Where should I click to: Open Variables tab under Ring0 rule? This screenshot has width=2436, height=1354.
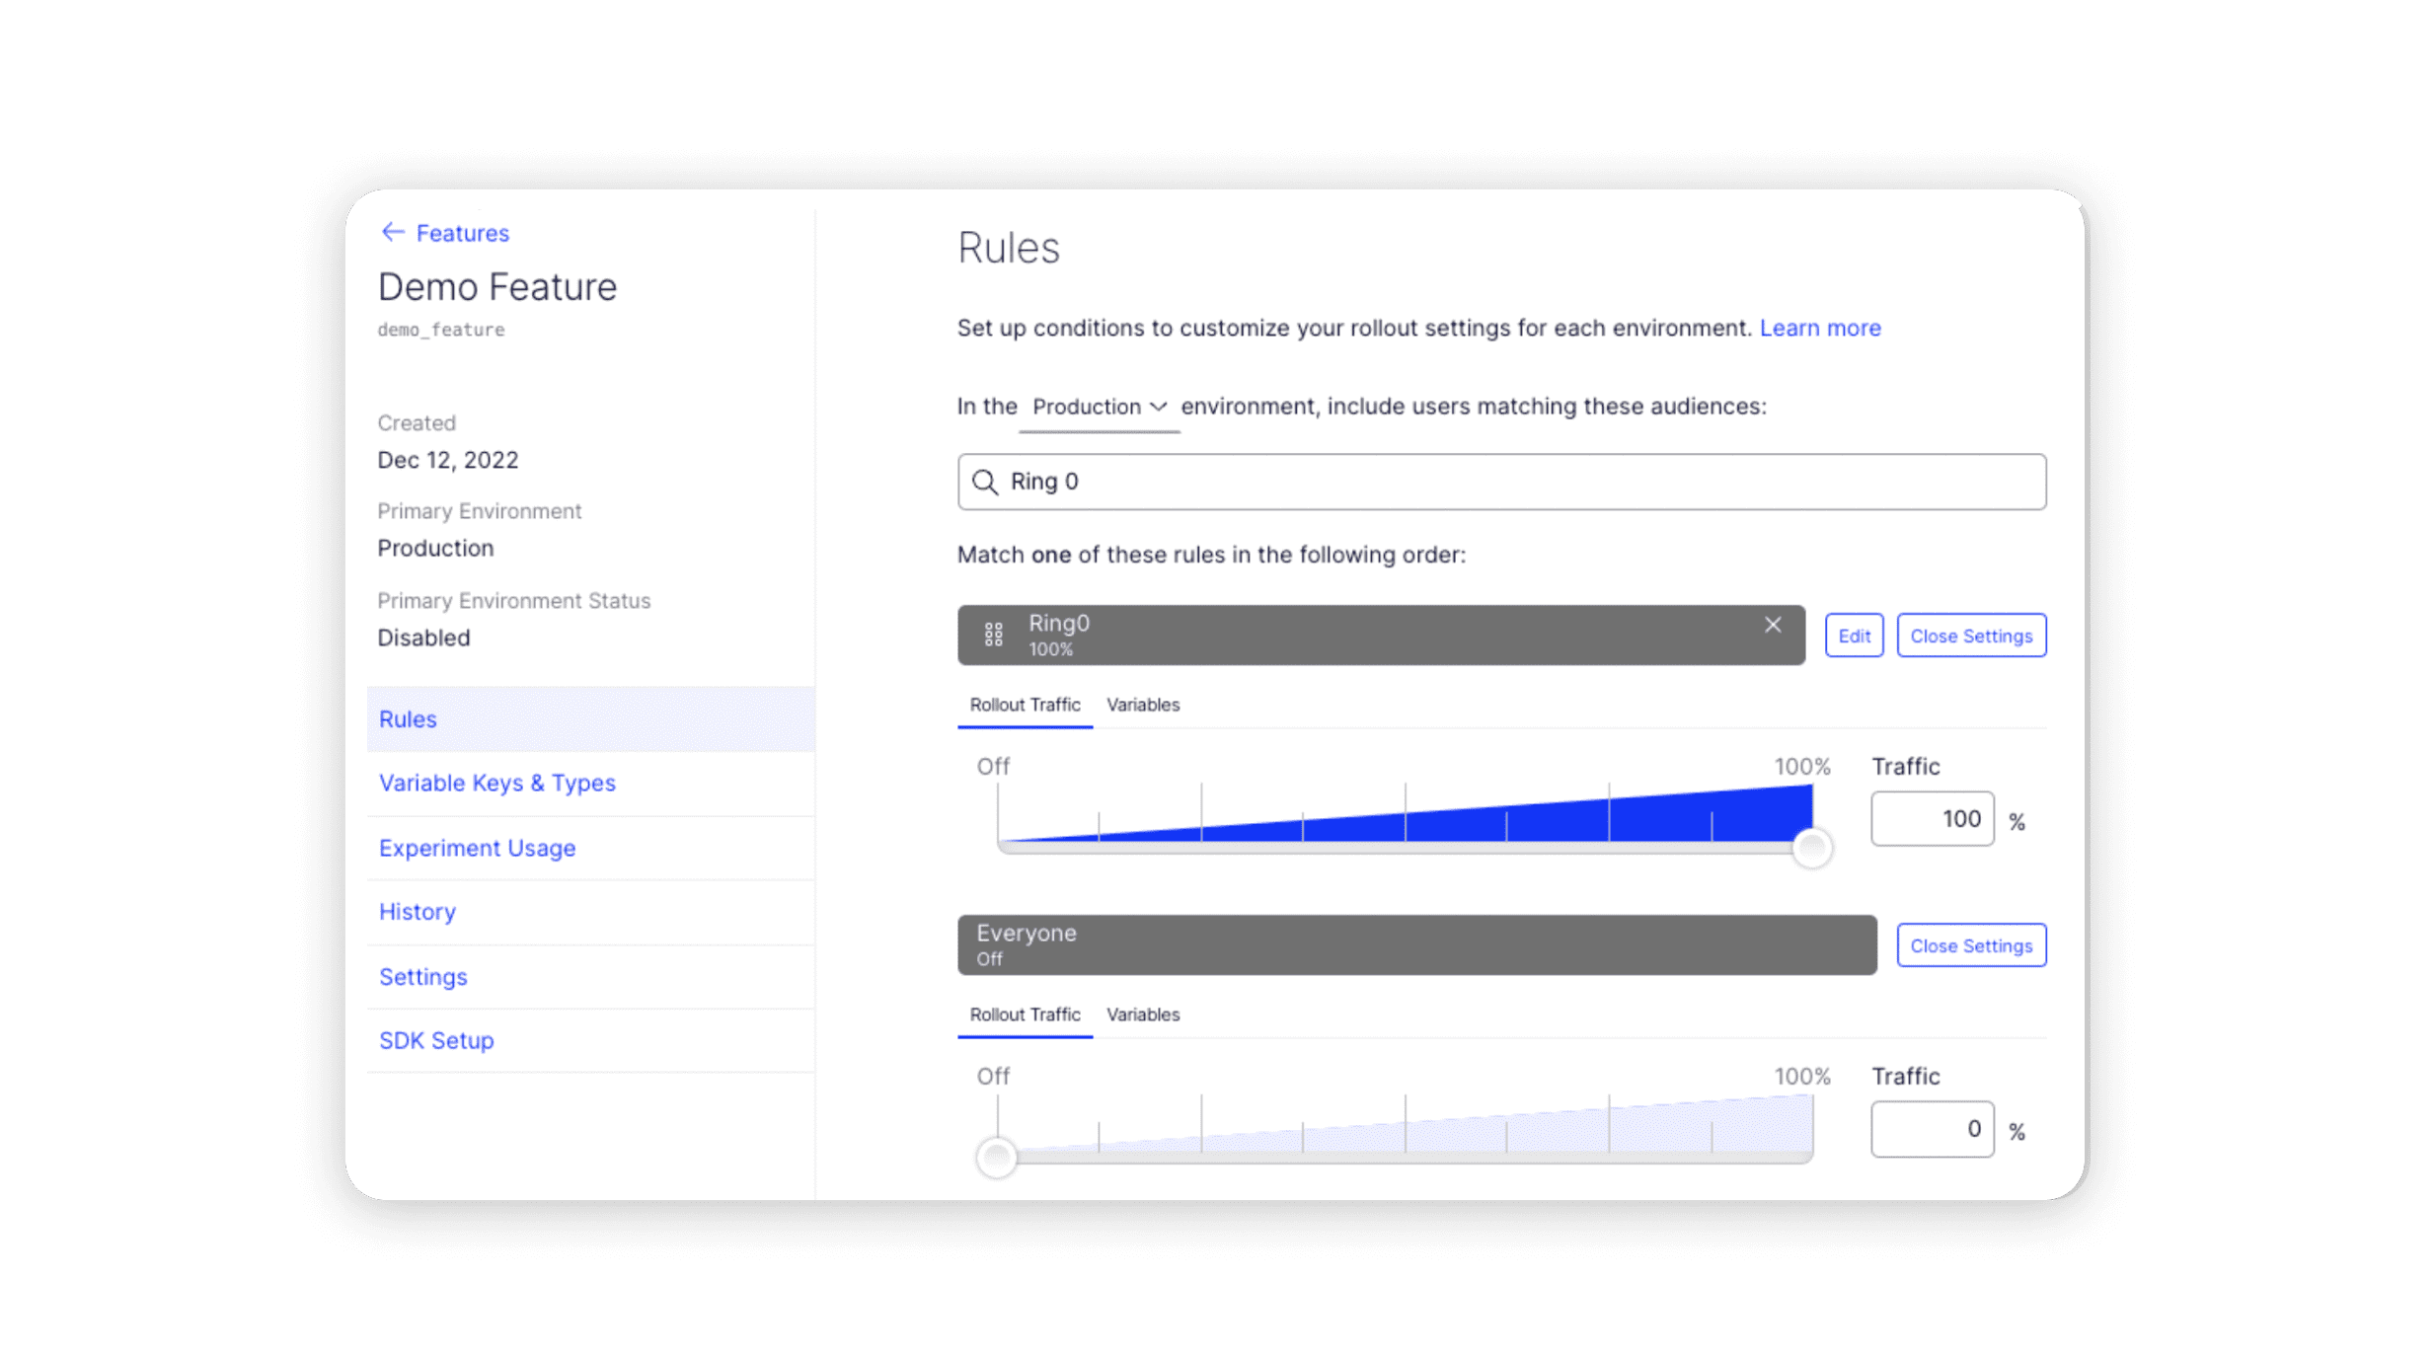pos(1142,705)
